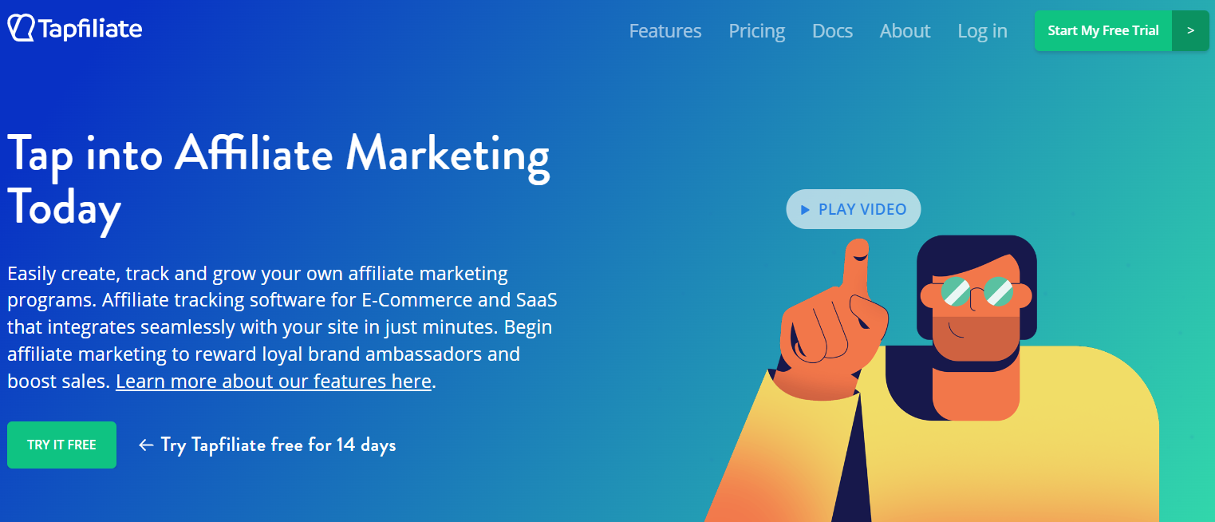The height and width of the screenshot is (522, 1215).
Task: Open the Docs navigation link
Action: click(832, 31)
